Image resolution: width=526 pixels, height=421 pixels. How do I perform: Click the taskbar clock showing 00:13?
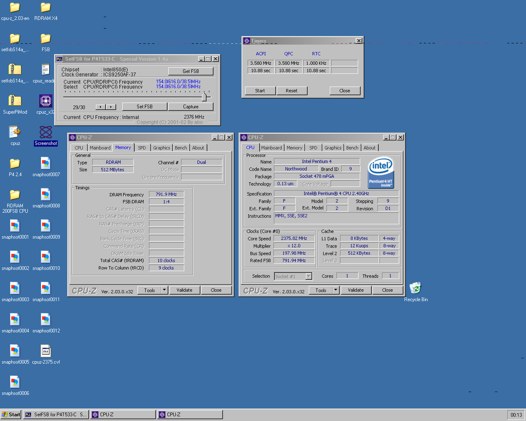tap(516, 415)
